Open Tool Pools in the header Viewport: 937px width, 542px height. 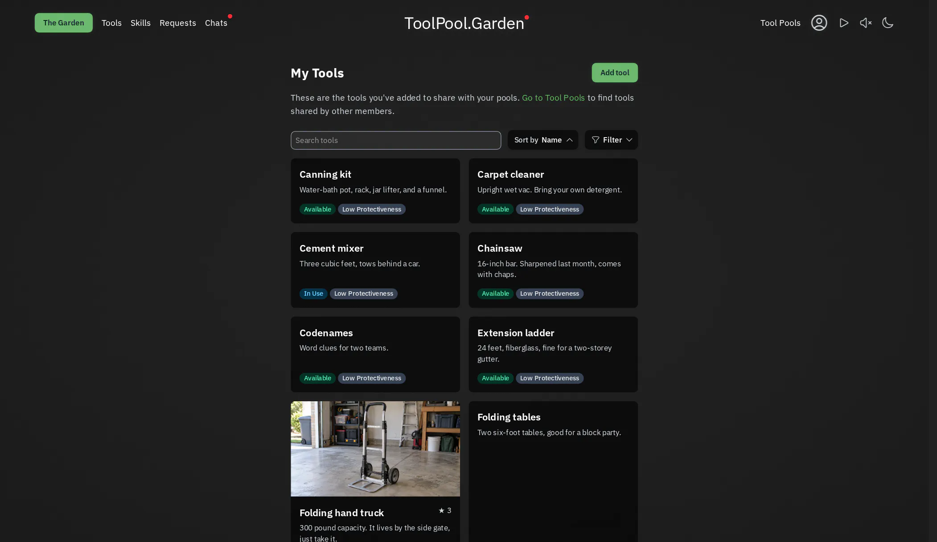[x=780, y=23]
